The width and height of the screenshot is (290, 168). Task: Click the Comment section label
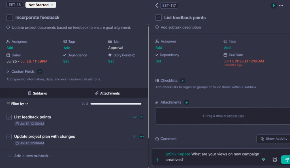pos(168,139)
